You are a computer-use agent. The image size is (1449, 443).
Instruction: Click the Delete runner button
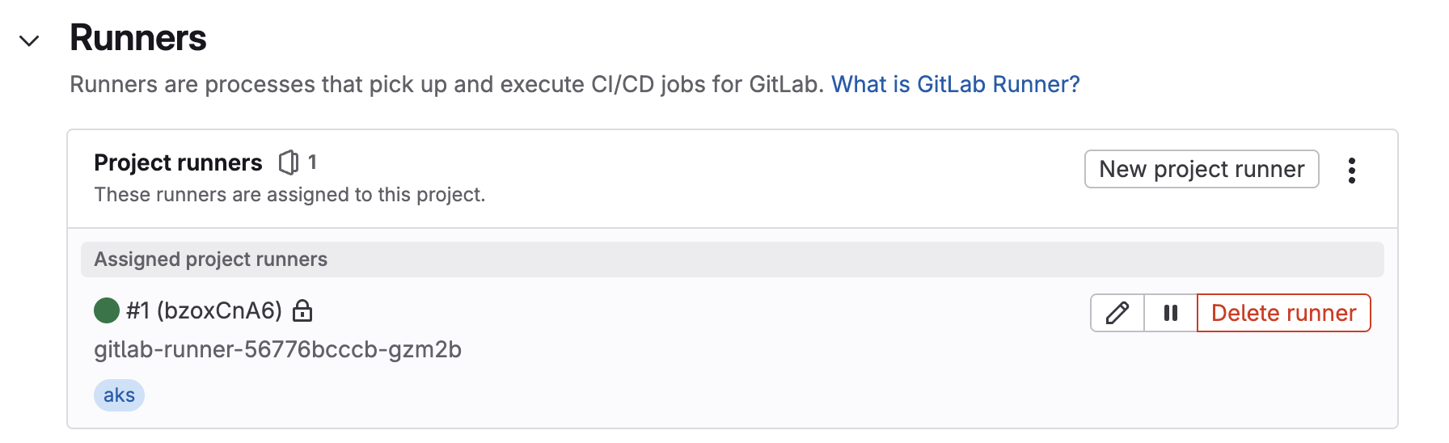[x=1283, y=313]
